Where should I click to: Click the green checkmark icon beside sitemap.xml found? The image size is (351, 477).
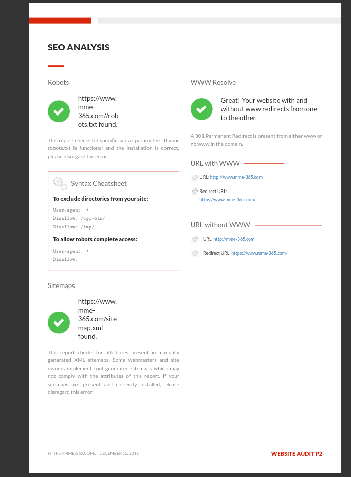[59, 322]
